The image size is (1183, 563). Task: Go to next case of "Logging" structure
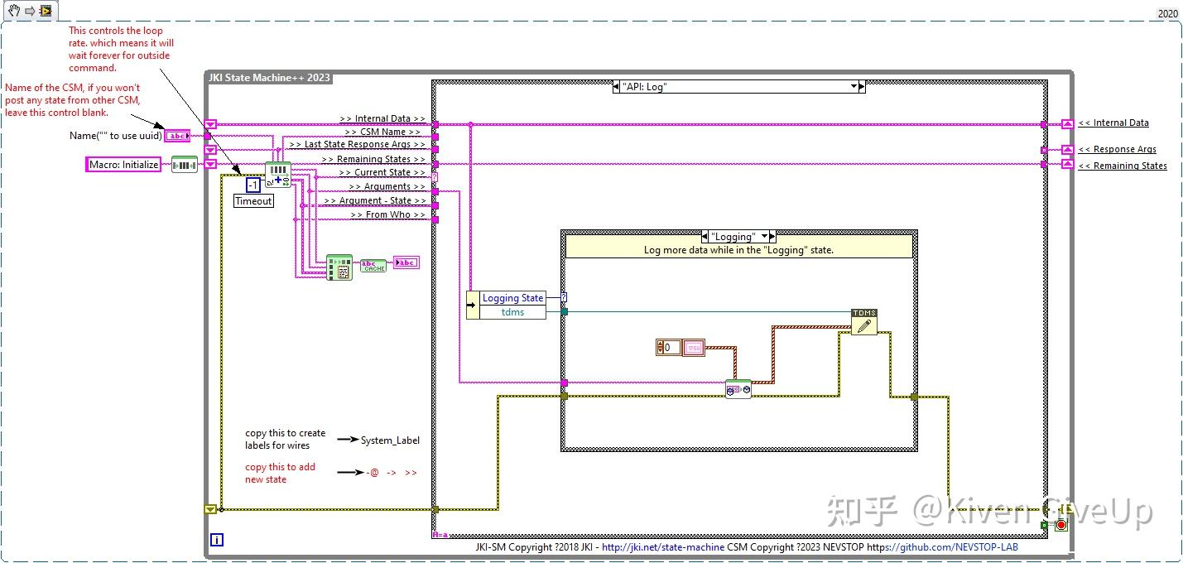tap(771, 236)
